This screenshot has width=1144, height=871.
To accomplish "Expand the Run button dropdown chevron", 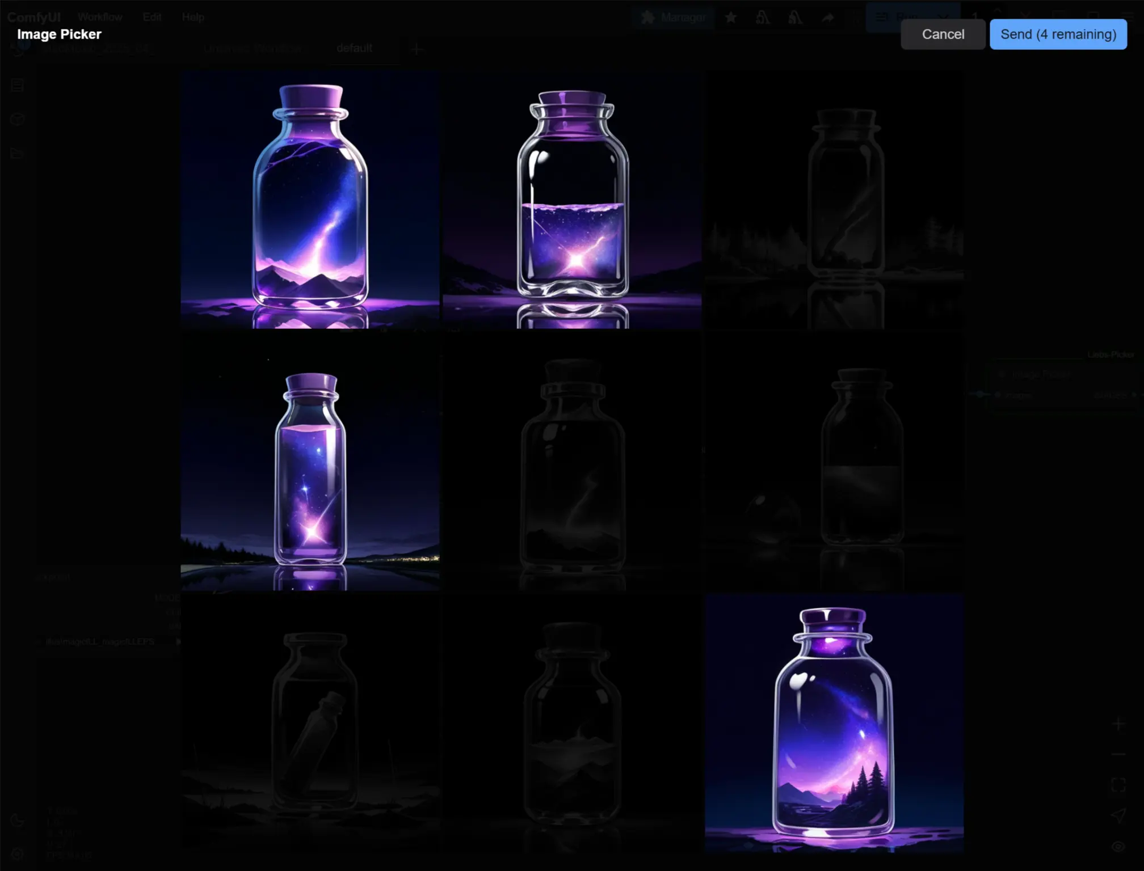I will [x=942, y=18].
